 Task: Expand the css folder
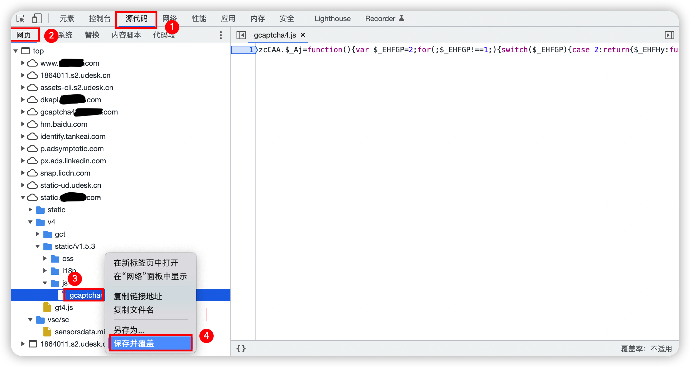tap(45, 259)
